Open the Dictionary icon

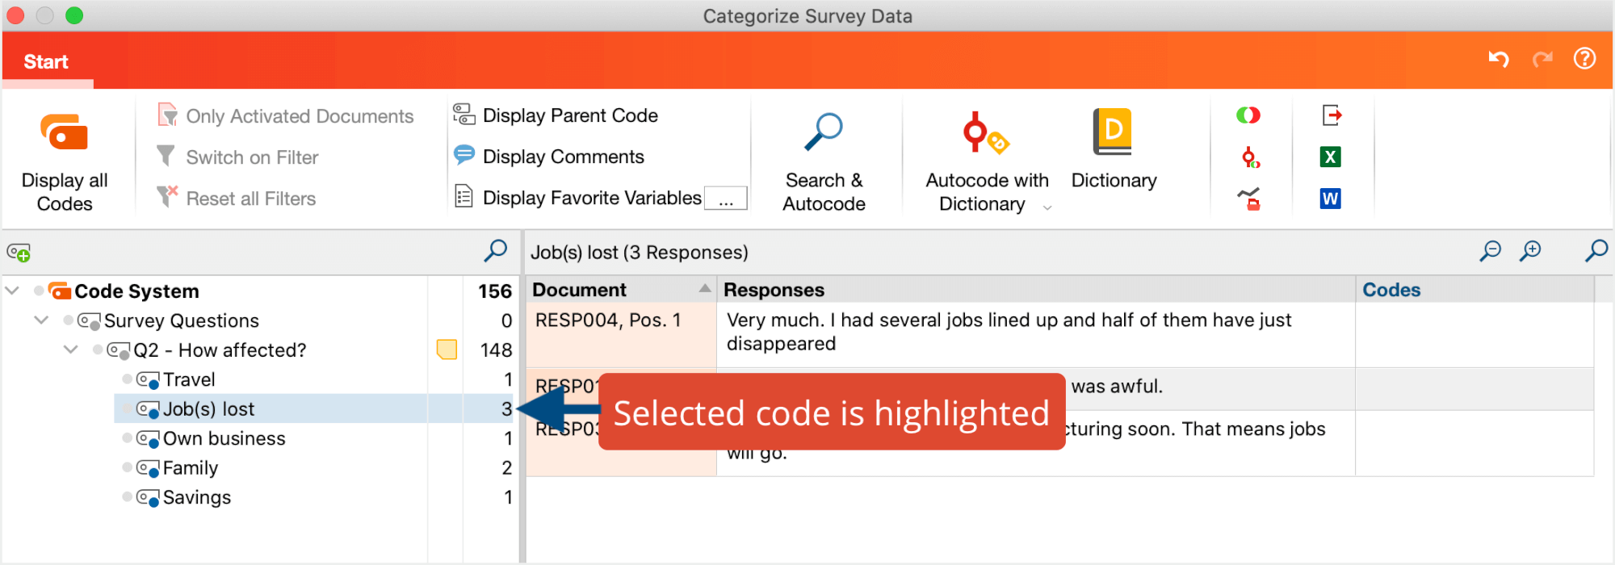coord(1113,132)
